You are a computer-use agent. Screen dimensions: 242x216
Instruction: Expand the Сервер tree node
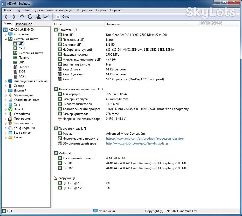[6, 86]
